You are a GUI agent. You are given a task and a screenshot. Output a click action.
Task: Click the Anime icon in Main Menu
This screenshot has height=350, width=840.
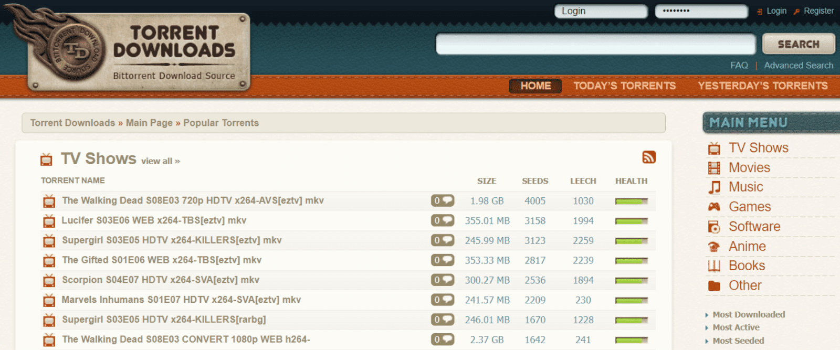pyautogui.click(x=714, y=247)
